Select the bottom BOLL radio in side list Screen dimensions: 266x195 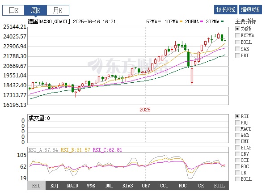click(237, 179)
